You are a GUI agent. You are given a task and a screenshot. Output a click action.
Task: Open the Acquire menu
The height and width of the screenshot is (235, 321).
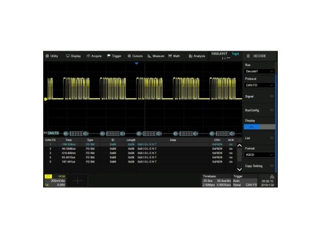tap(94, 56)
